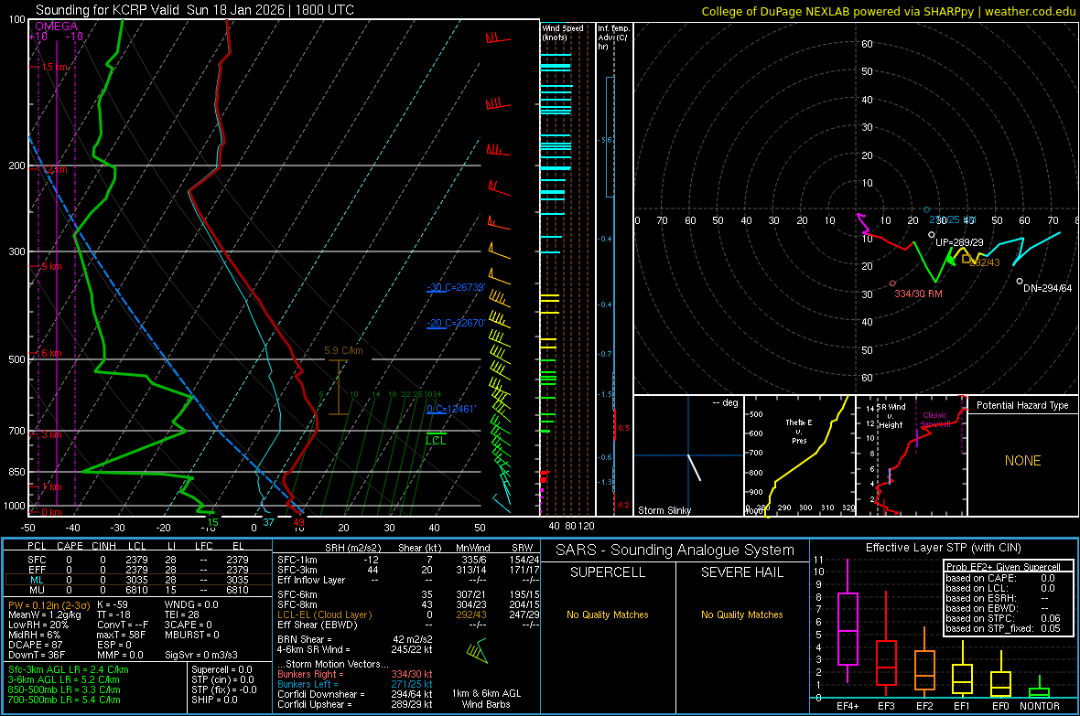
Task: Click the Supercell = 0.0 value
Action: [x=221, y=669]
